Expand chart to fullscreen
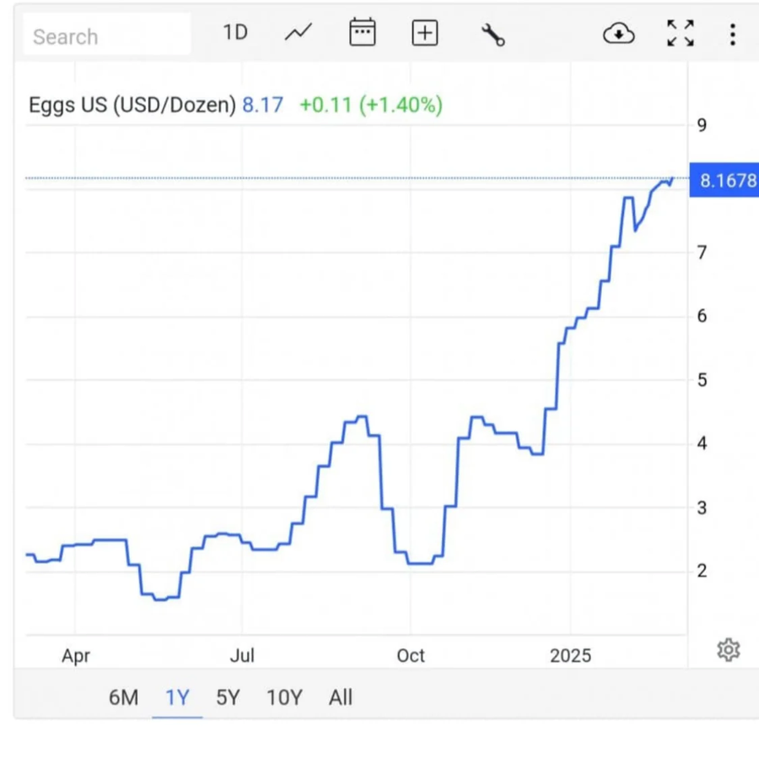The image size is (759, 759). tap(680, 34)
